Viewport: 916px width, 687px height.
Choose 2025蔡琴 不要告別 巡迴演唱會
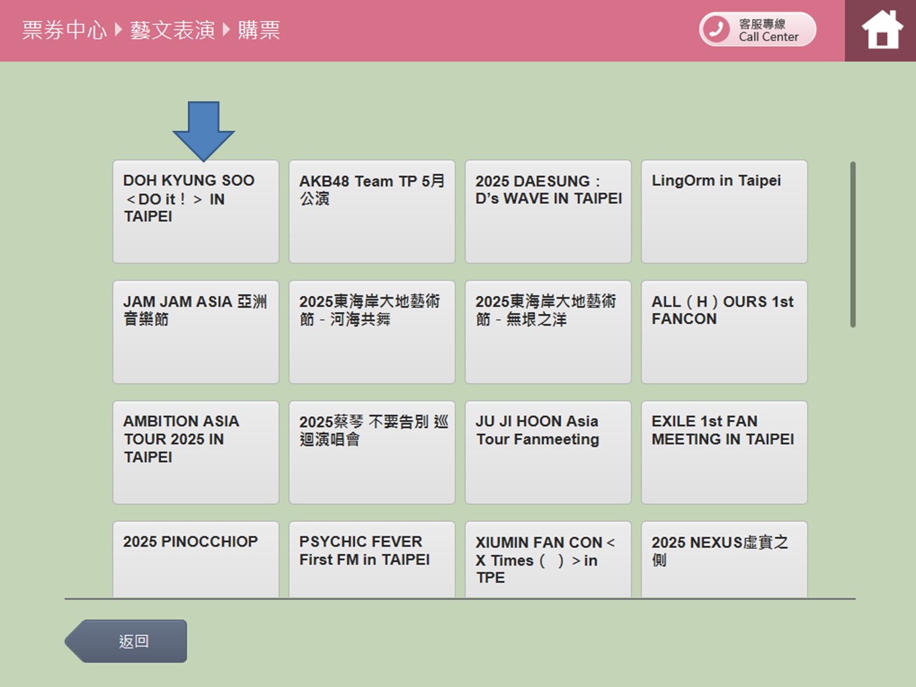click(372, 452)
